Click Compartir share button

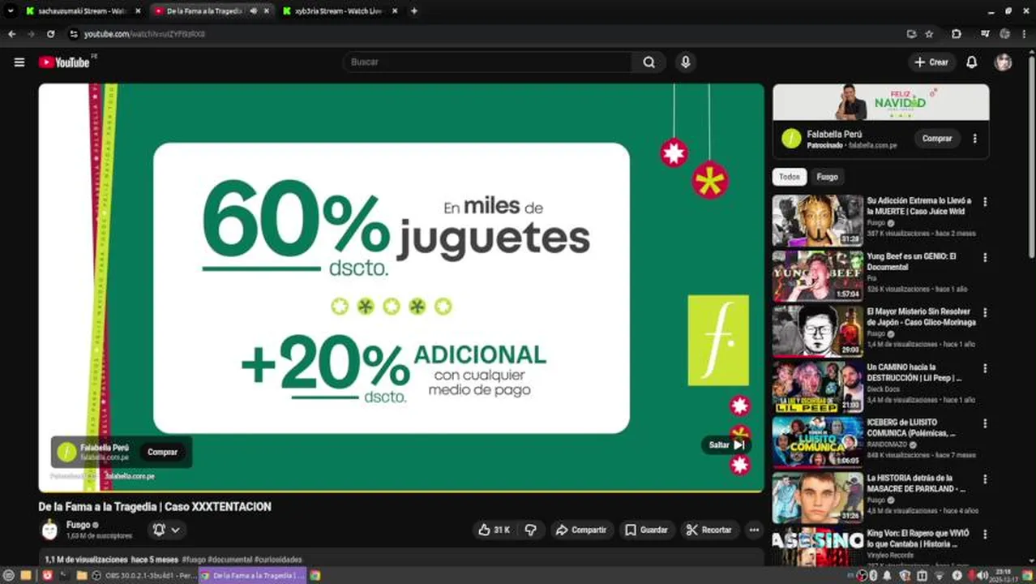click(x=581, y=530)
